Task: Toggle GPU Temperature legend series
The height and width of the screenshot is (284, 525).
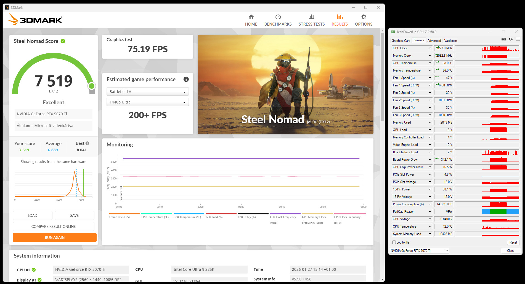Action: point(189,216)
